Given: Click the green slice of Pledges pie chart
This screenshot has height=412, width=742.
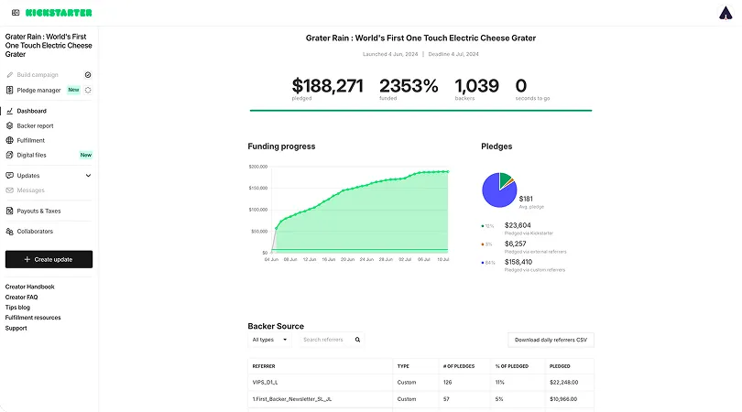Looking at the screenshot, I should [505, 179].
